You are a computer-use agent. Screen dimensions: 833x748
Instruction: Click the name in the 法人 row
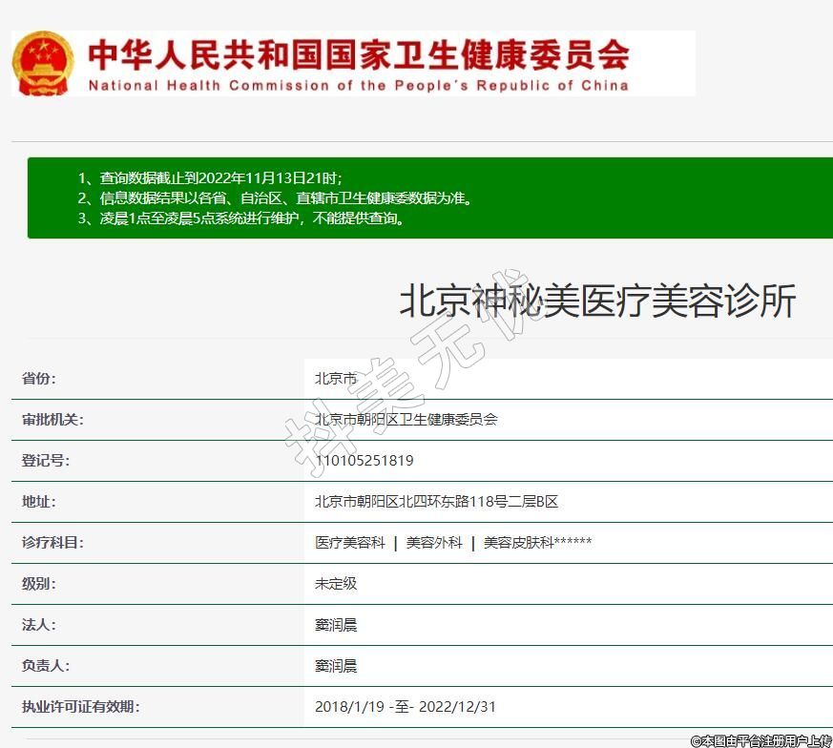click(336, 625)
